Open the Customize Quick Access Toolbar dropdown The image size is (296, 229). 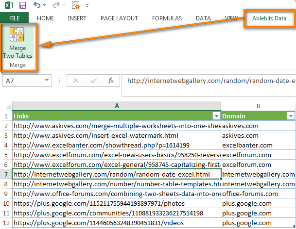pyautogui.click(x=87, y=6)
